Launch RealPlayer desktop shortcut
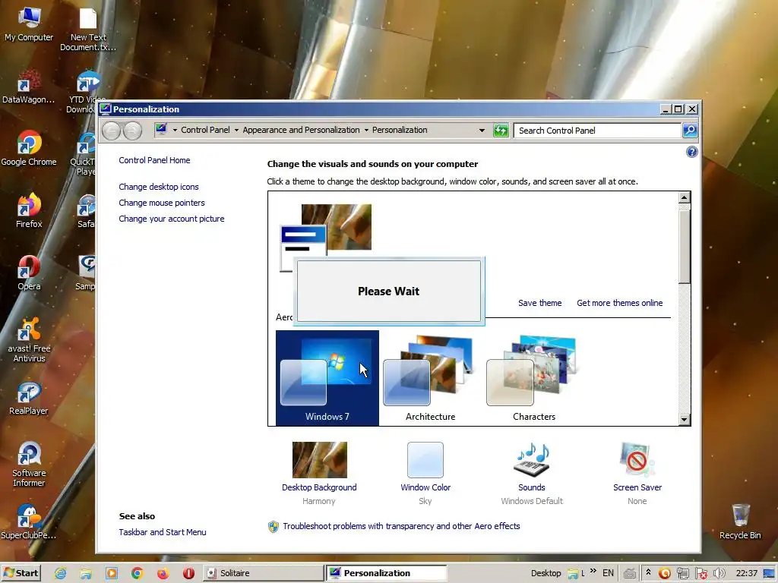Screen dimensions: 778x583 pyautogui.click(x=29, y=398)
